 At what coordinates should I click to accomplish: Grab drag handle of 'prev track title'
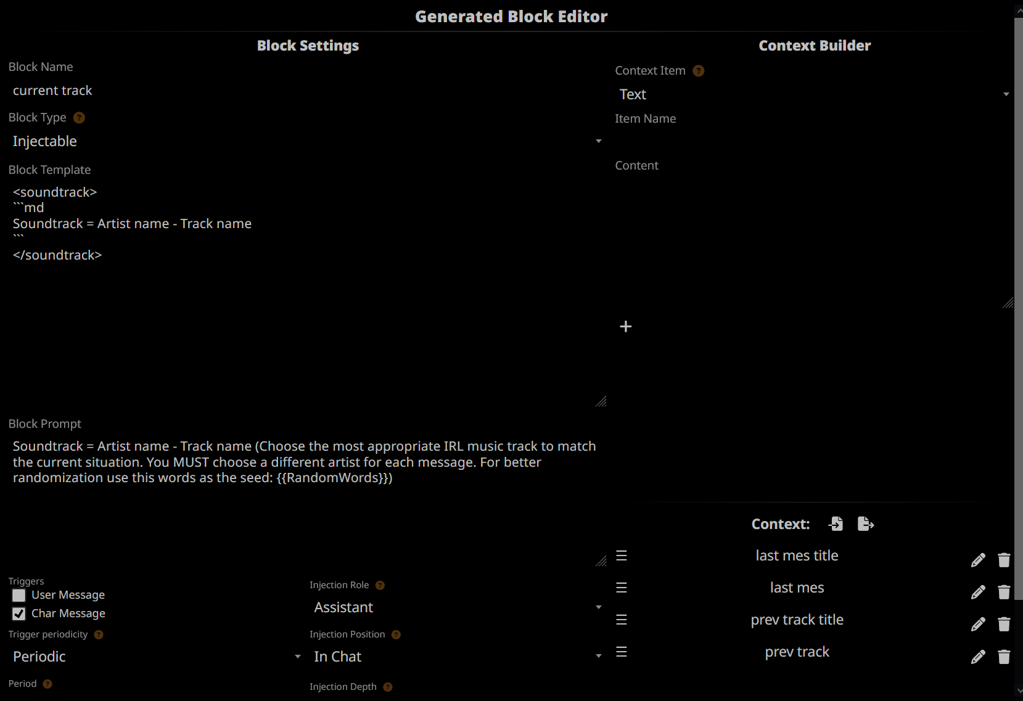coord(622,620)
